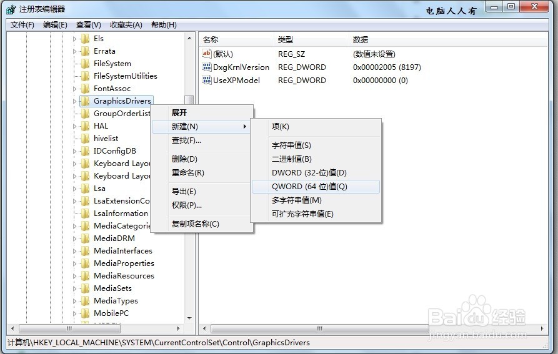Click the FileSystemUtilities folder icon
The width and height of the screenshot is (558, 354).
tap(85, 76)
